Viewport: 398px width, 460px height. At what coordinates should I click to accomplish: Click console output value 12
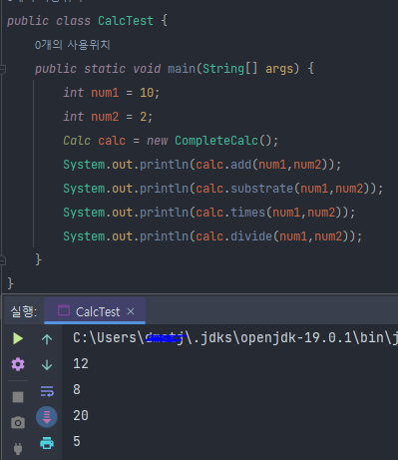point(81,363)
